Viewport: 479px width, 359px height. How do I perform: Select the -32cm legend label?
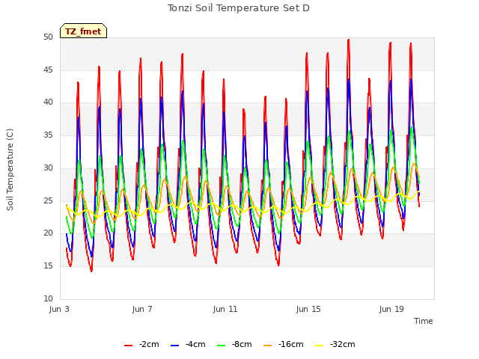pos(343,344)
